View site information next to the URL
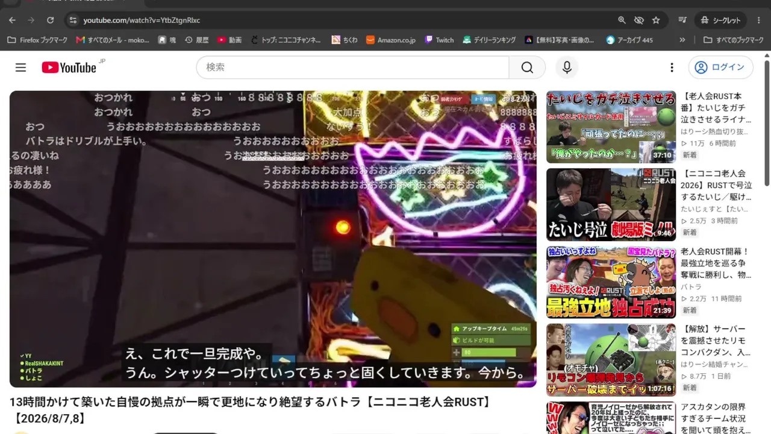This screenshot has height=434, width=771. pyautogui.click(x=73, y=20)
